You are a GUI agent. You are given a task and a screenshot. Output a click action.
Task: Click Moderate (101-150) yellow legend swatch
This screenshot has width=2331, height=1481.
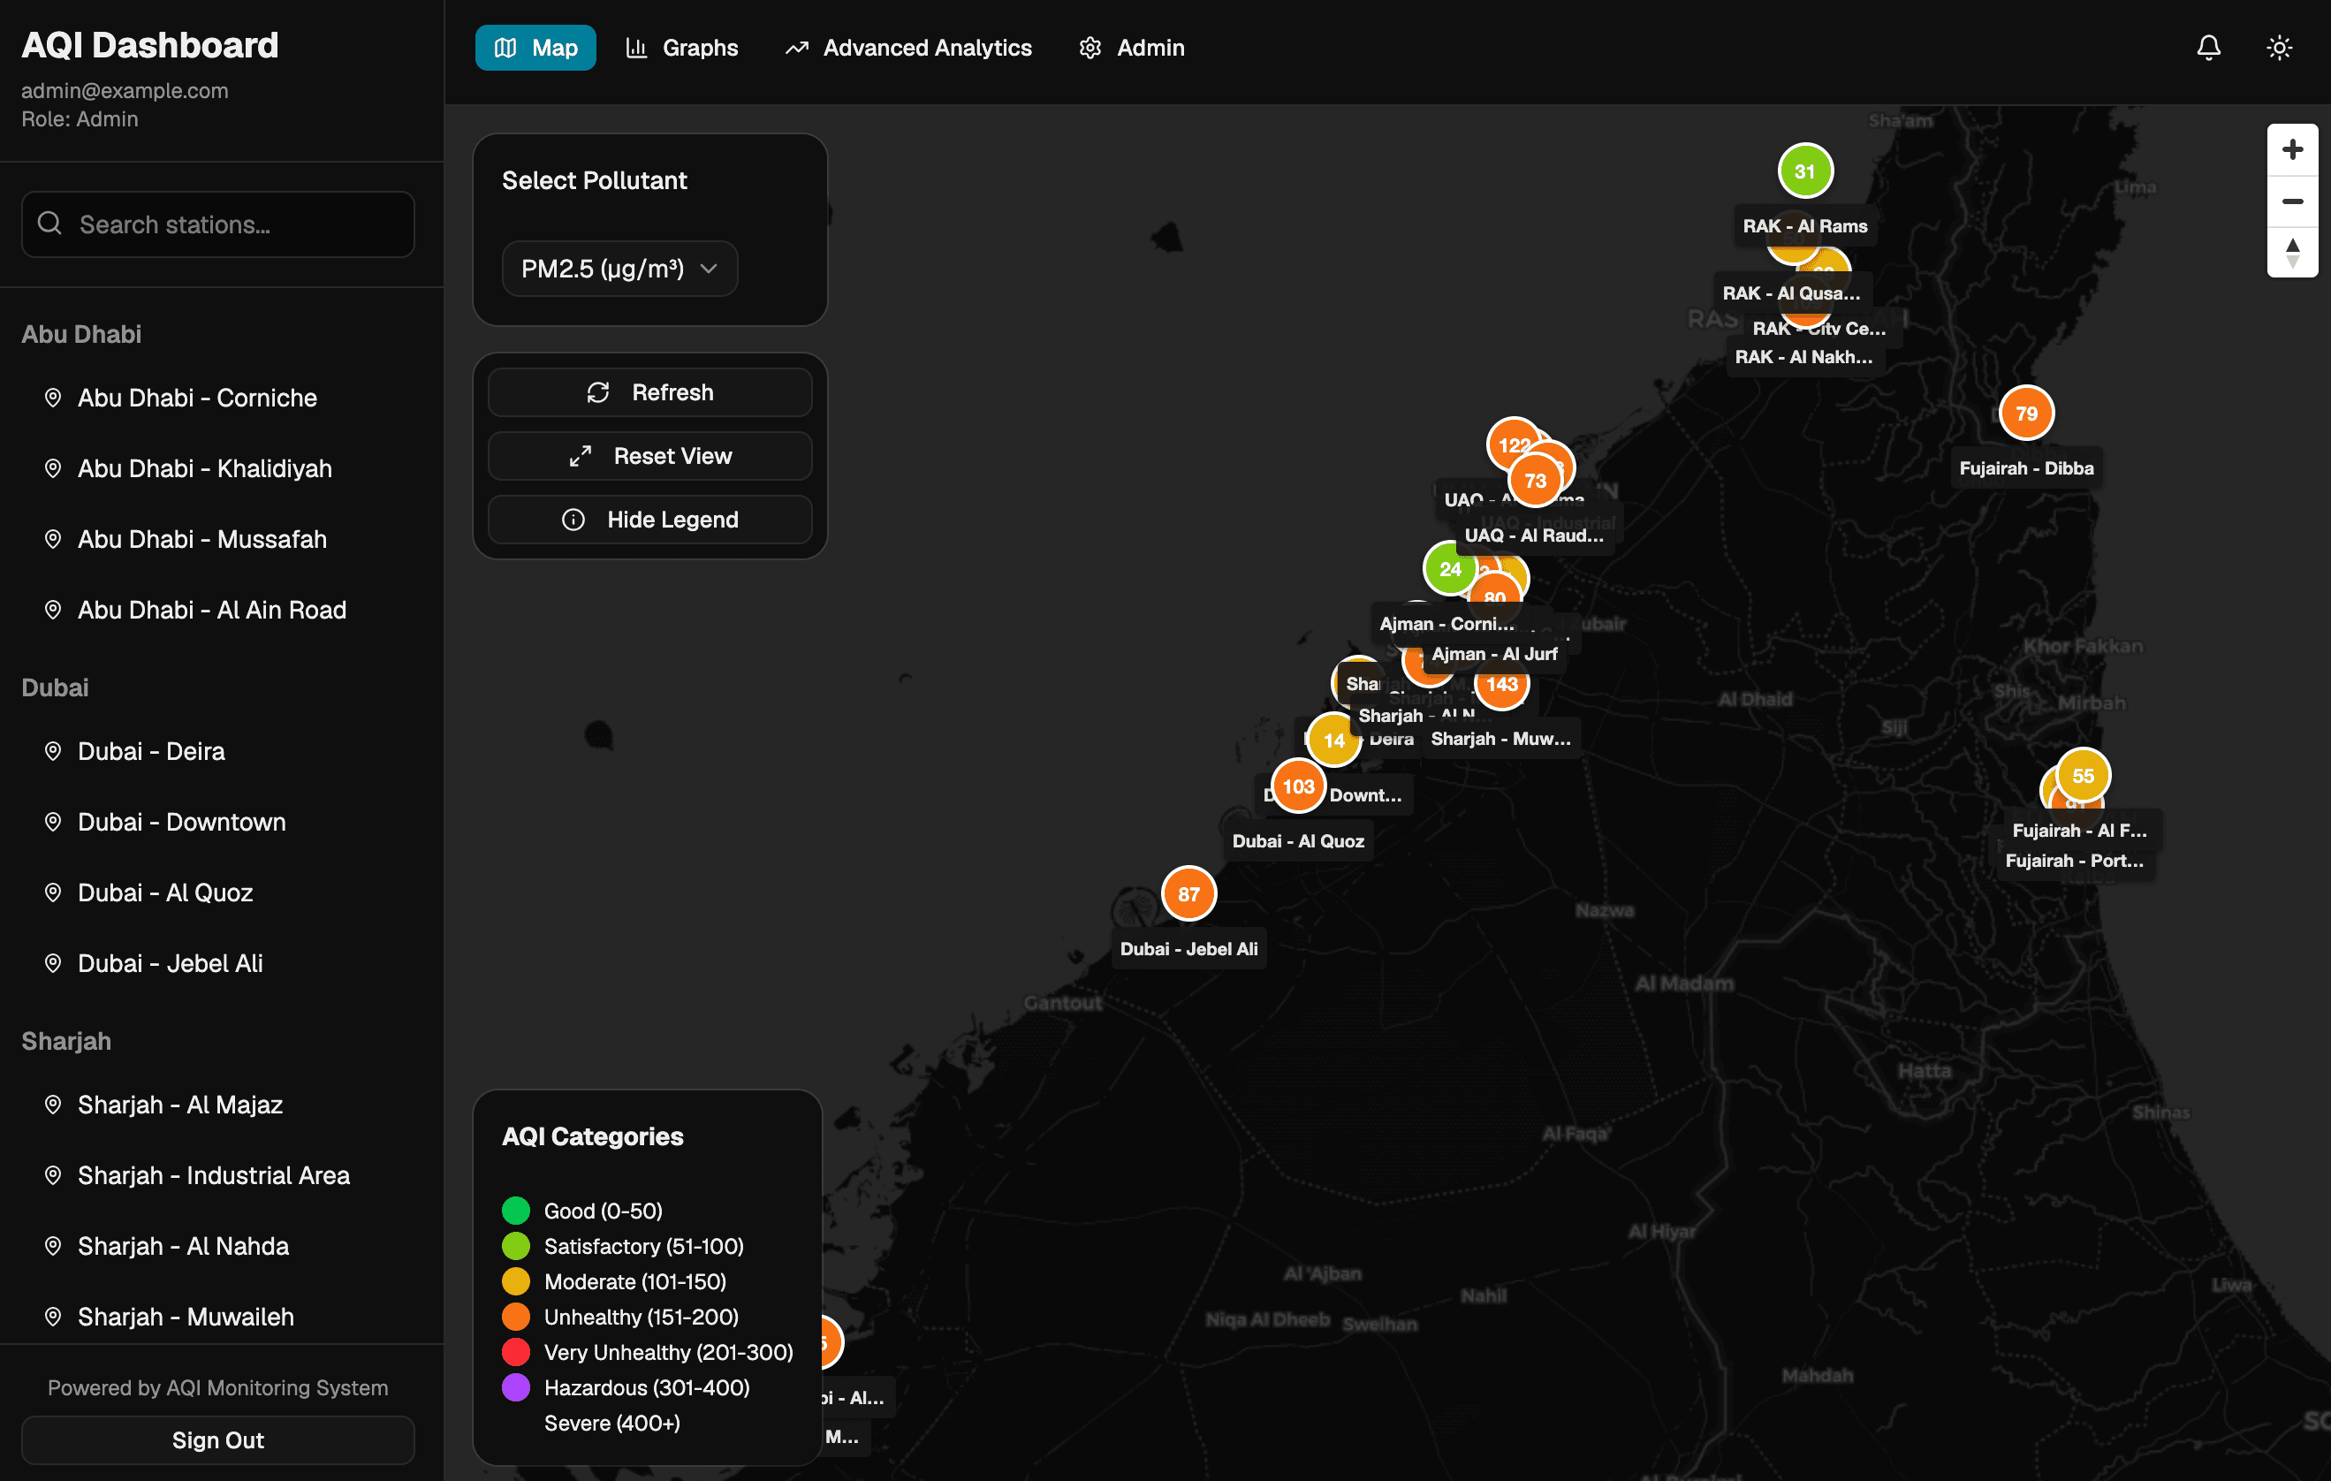pos(516,1280)
